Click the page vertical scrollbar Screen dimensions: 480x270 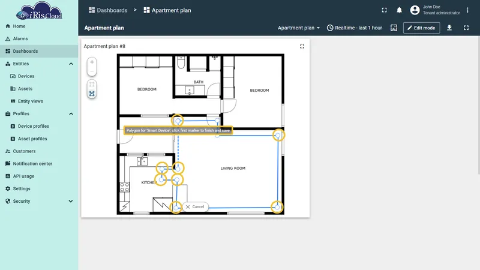[478, 105]
